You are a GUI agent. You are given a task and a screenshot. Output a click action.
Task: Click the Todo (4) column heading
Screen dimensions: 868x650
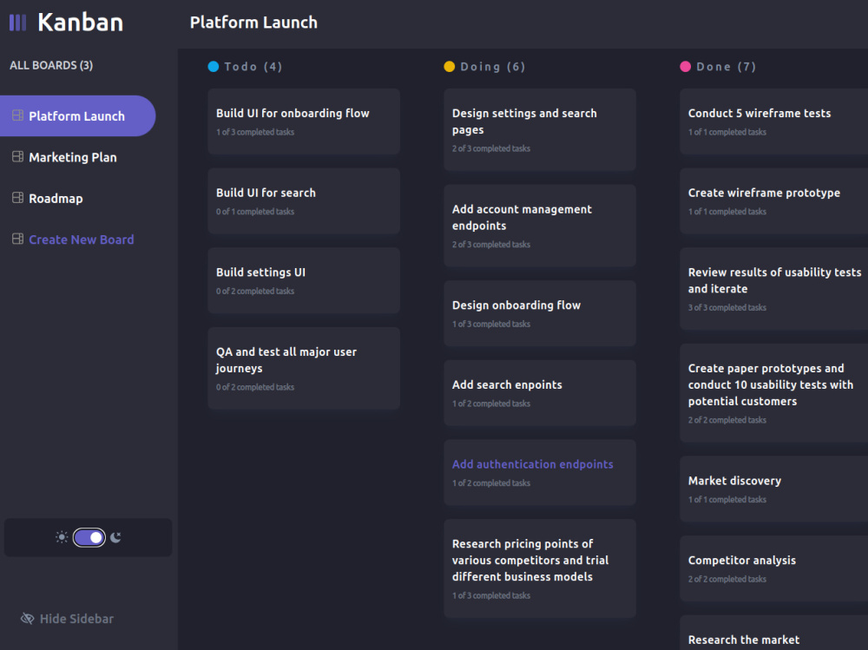point(253,67)
